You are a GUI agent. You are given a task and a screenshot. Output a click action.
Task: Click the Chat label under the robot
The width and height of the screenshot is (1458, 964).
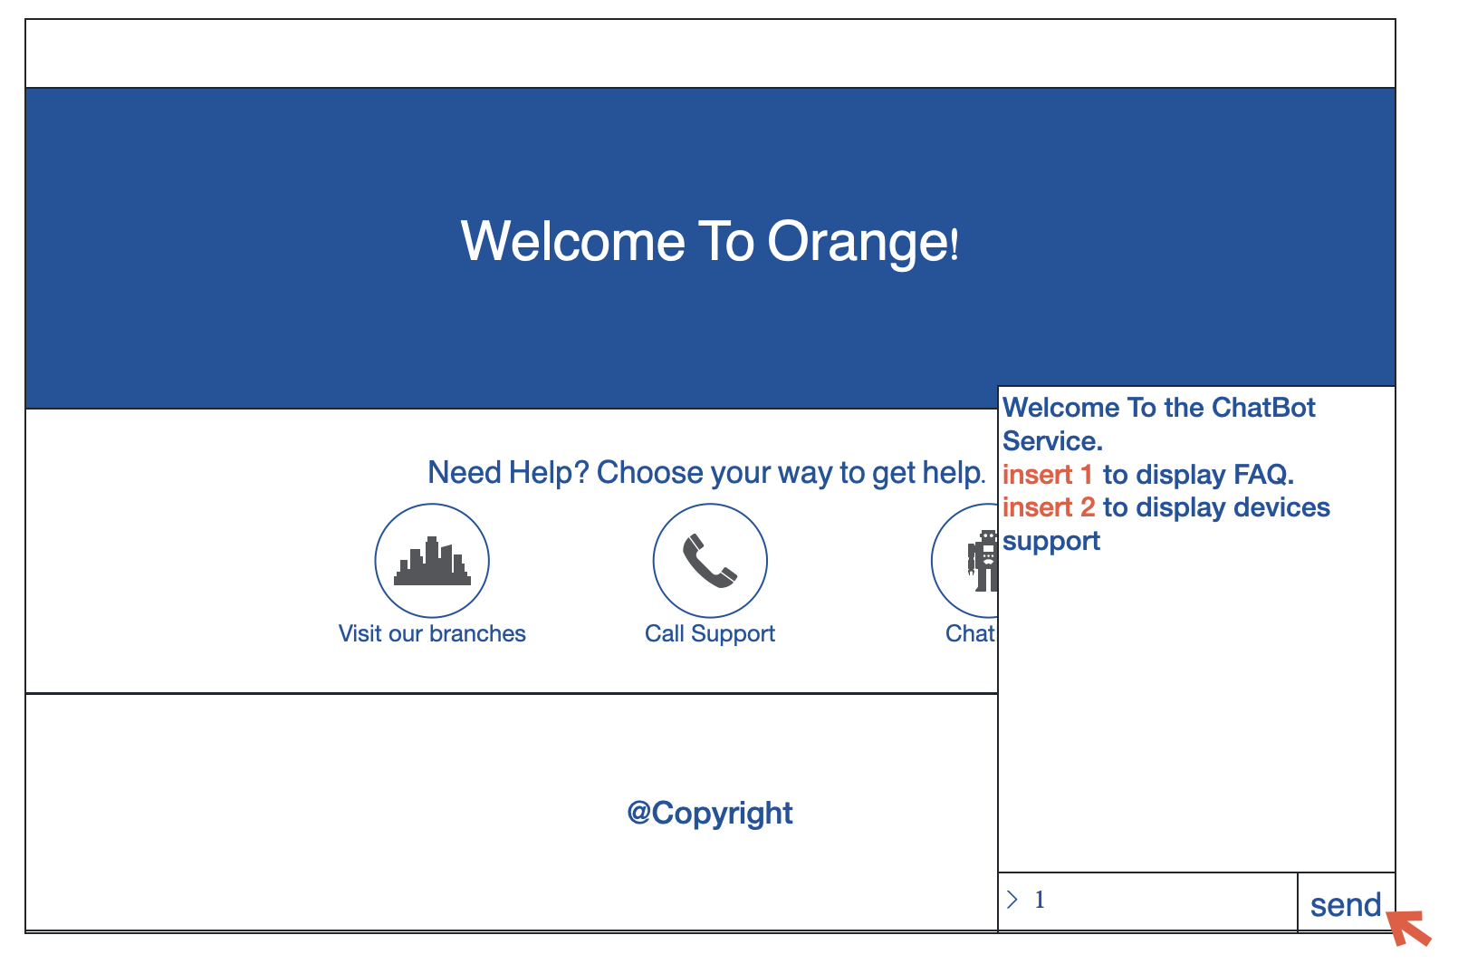(972, 633)
